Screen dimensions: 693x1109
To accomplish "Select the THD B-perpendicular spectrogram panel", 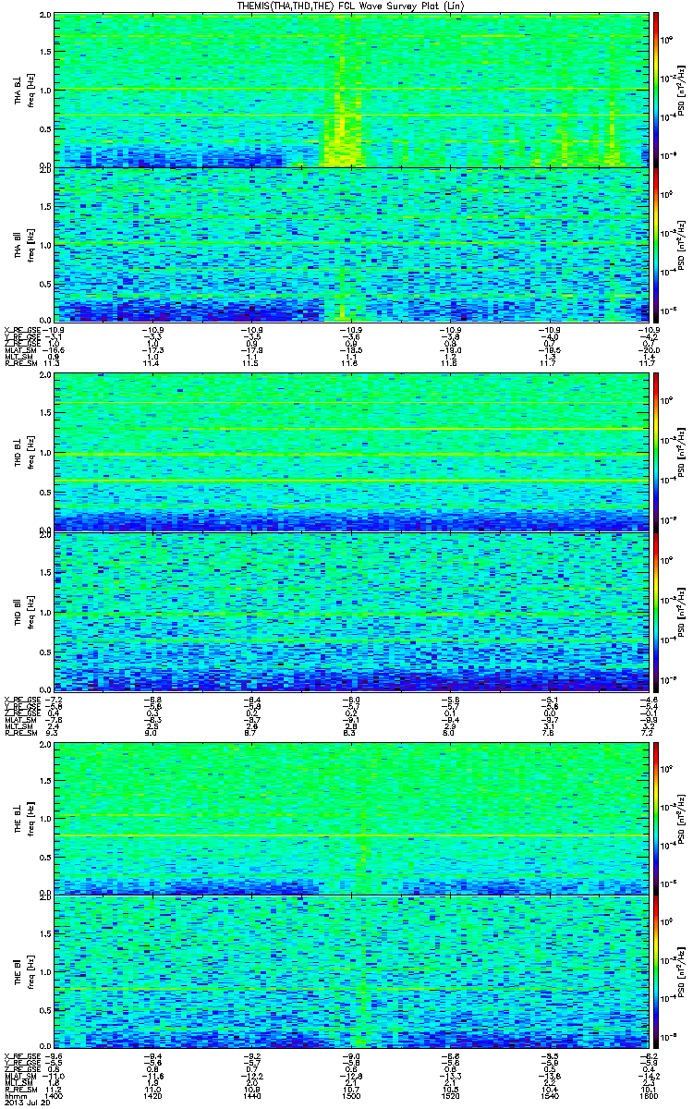I will (x=350, y=452).
